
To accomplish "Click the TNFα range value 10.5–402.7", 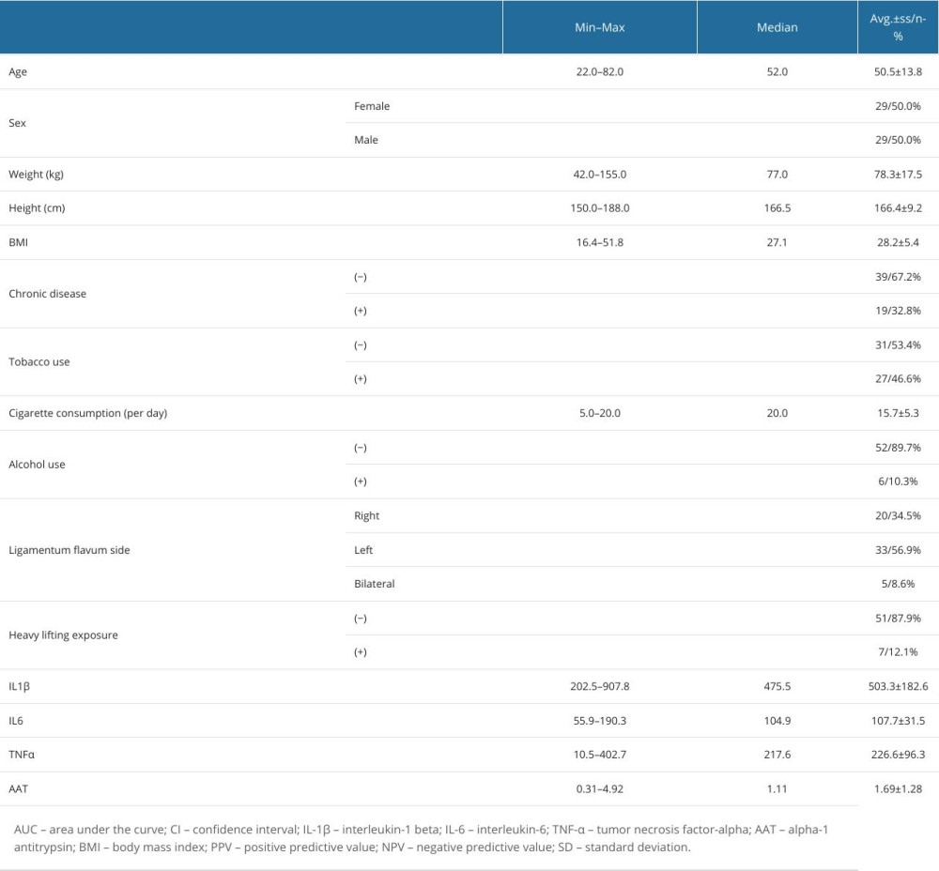I will 599,755.
